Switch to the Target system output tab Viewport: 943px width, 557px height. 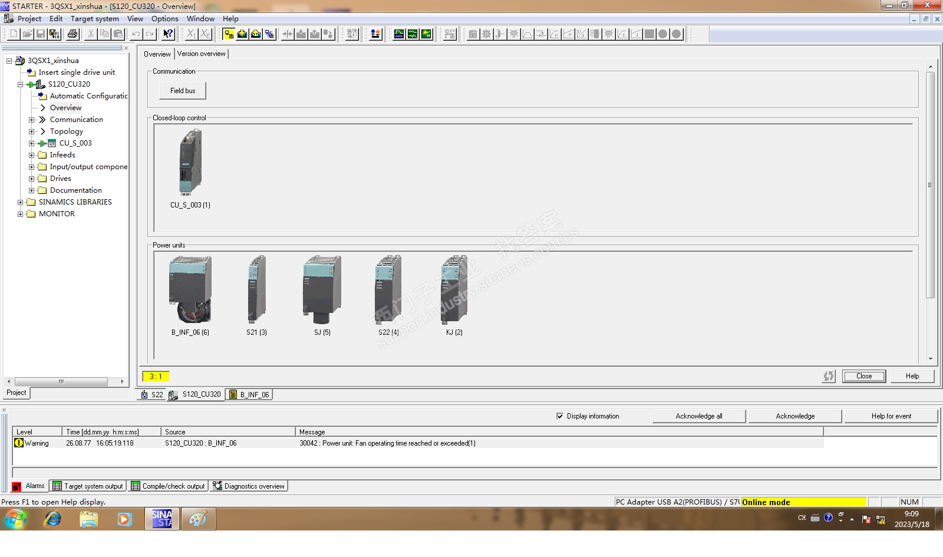88,486
